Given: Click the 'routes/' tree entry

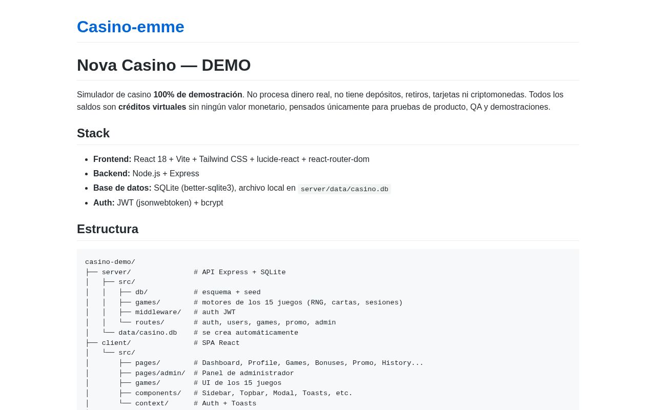Looking at the screenshot, I should point(150,322).
